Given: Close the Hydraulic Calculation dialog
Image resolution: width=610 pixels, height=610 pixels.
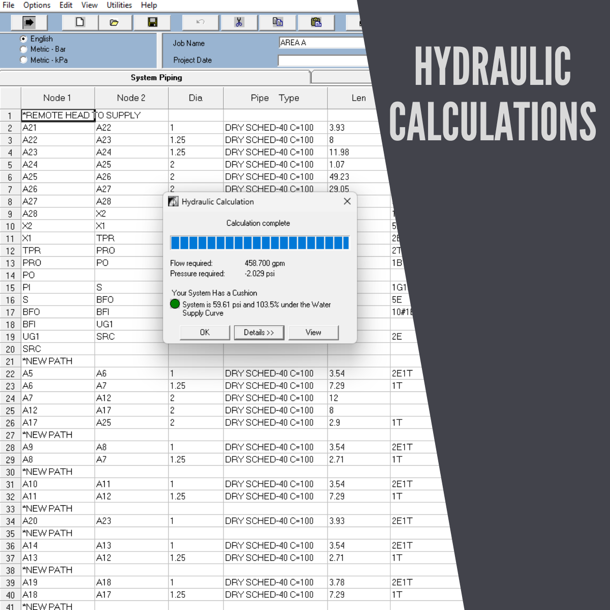Looking at the screenshot, I should [x=347, y=201].
